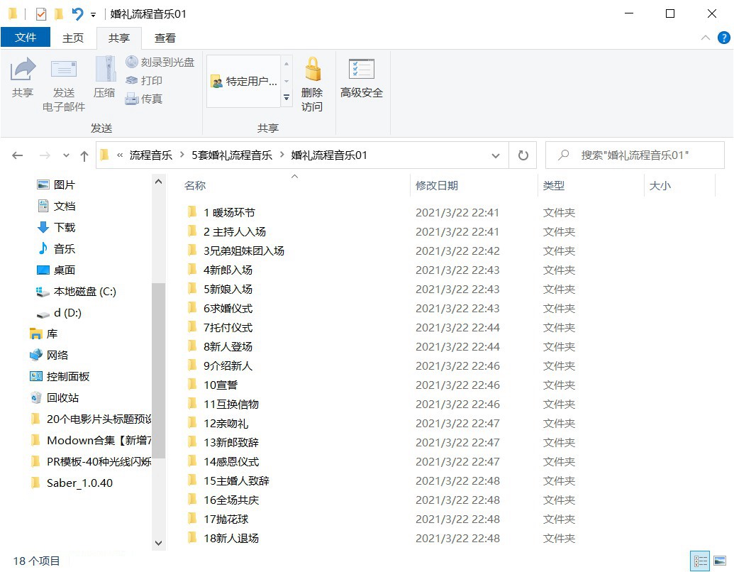
Task: Select folder 17抛花球
Action: [218, 519]
